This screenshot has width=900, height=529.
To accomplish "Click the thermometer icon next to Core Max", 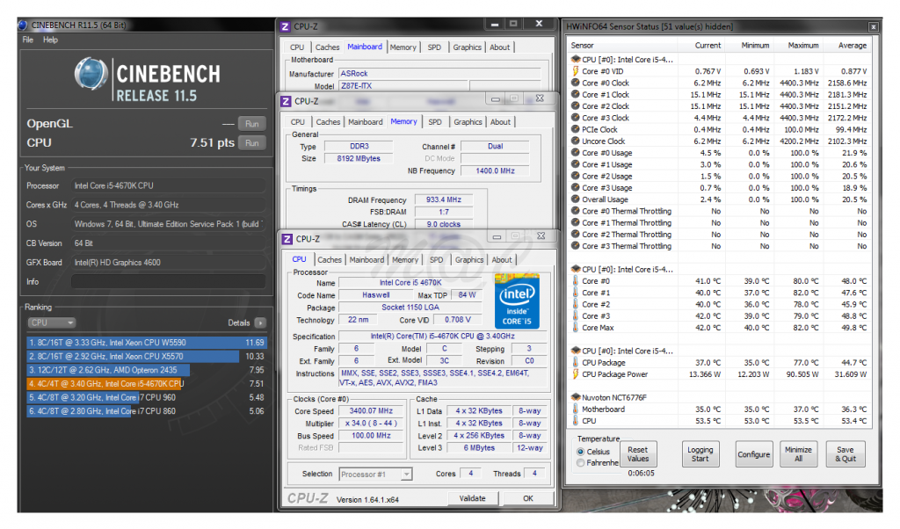I will coord(575,328).
